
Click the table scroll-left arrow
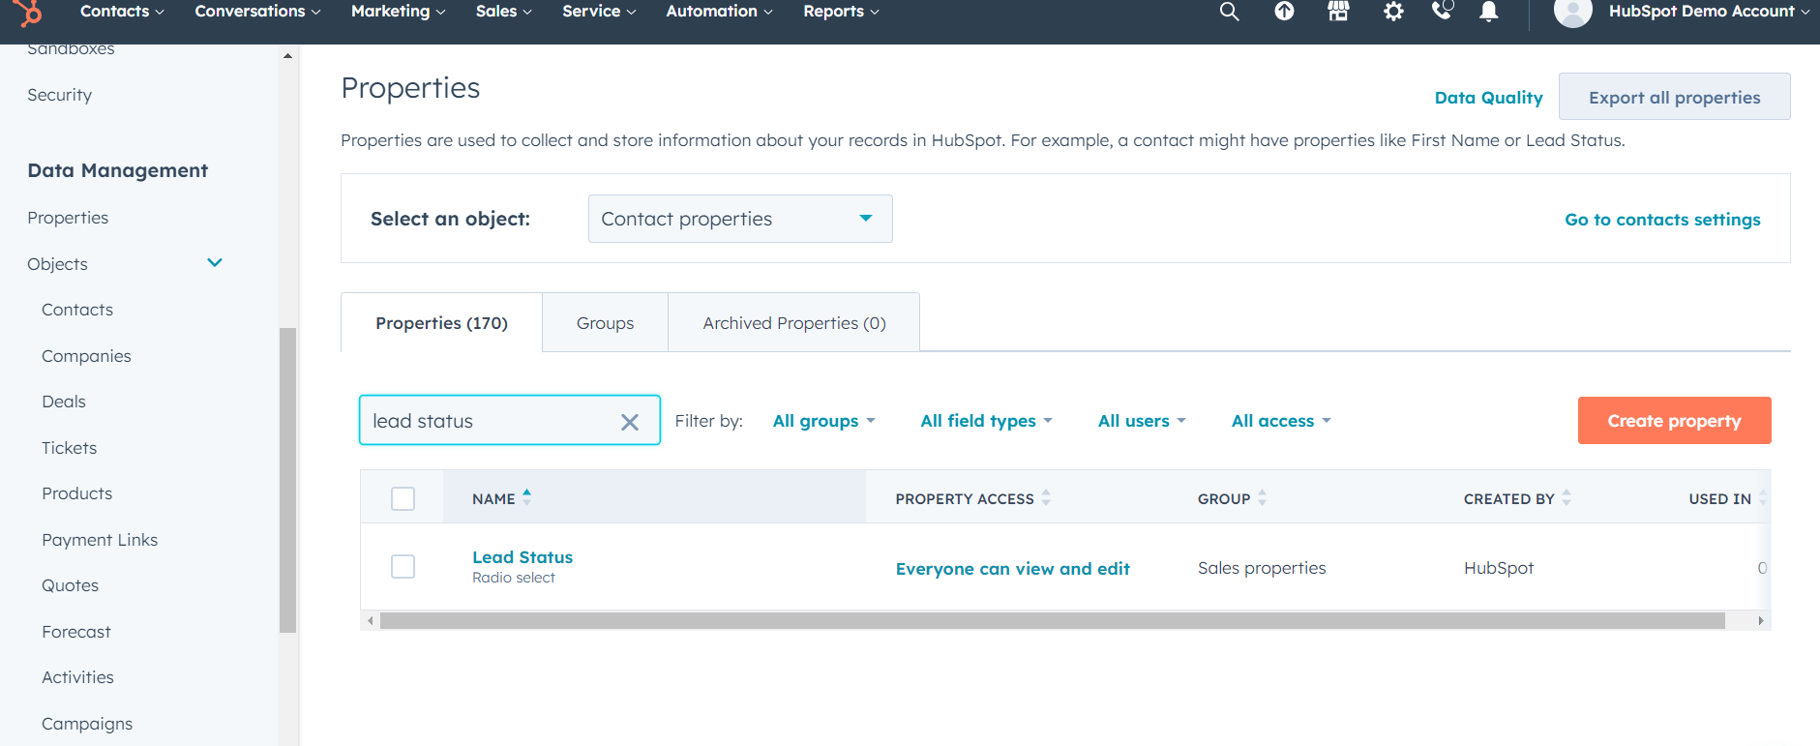pos(370,620)
